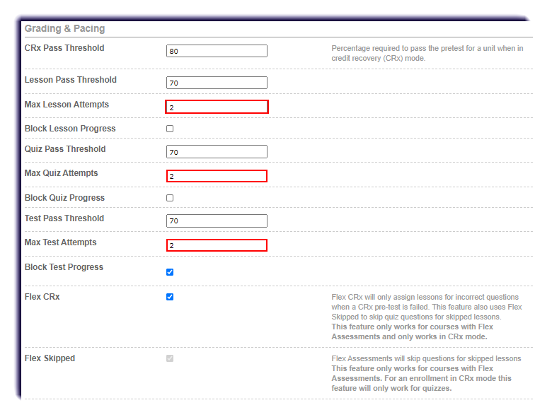Tick the Block Quiz Progress checkbox
535x405 pixels.
[x=170, y=198]
